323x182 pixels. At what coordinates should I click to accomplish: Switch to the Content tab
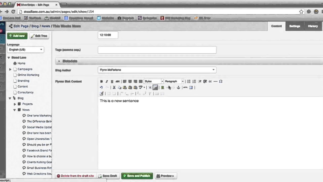tap(276, 26)
